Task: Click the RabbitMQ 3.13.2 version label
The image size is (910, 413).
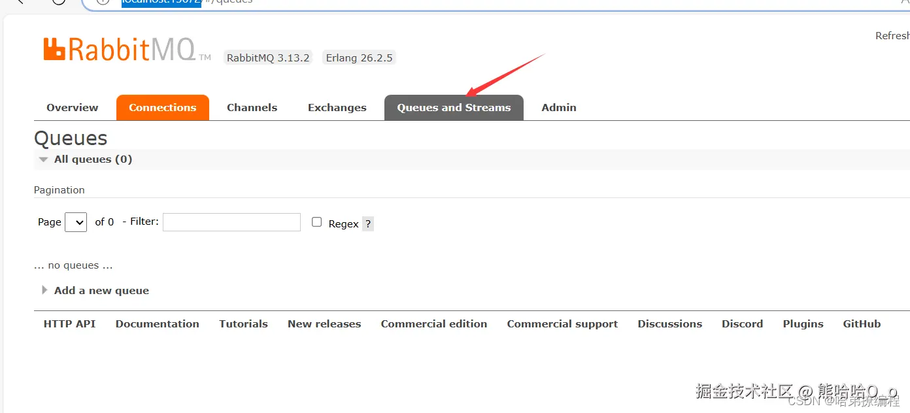Action: 268,58
